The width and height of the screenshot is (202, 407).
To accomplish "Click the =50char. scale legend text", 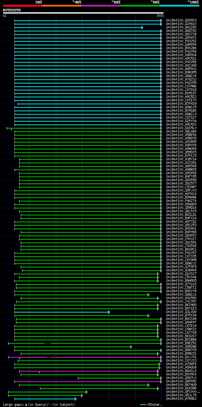I will point(154,404).
